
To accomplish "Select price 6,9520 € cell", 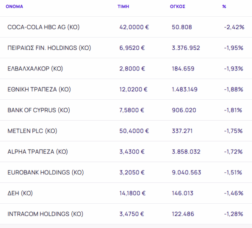I will click(132, 48).
